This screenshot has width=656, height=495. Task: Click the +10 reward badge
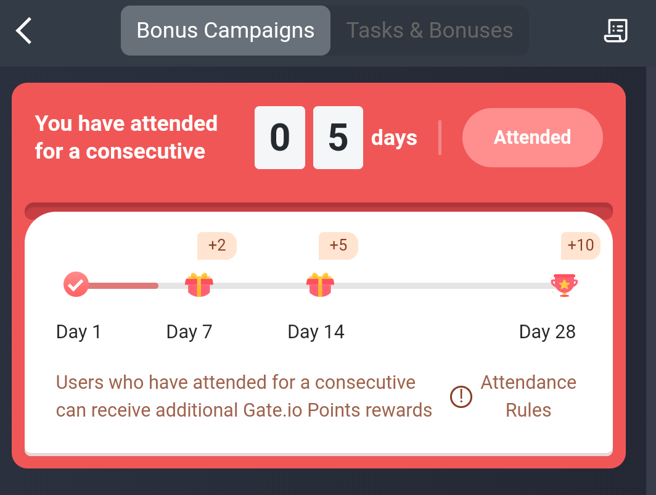coord(581,246)
